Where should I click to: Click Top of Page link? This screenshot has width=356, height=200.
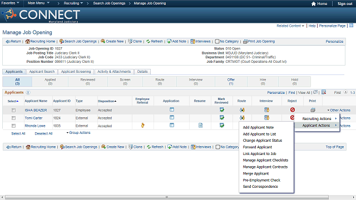point(335,147)
